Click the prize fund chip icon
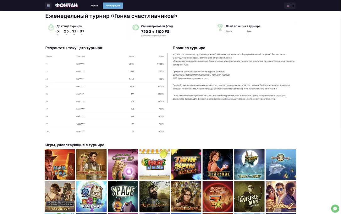The image size is (341, 214). point(135,28)
